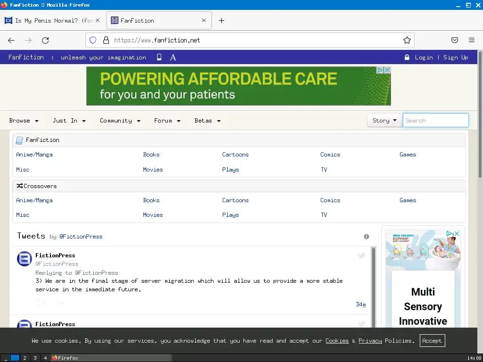Open Crossovers Books category
Screen dimensions: 483x362
[x=151, y=200]
